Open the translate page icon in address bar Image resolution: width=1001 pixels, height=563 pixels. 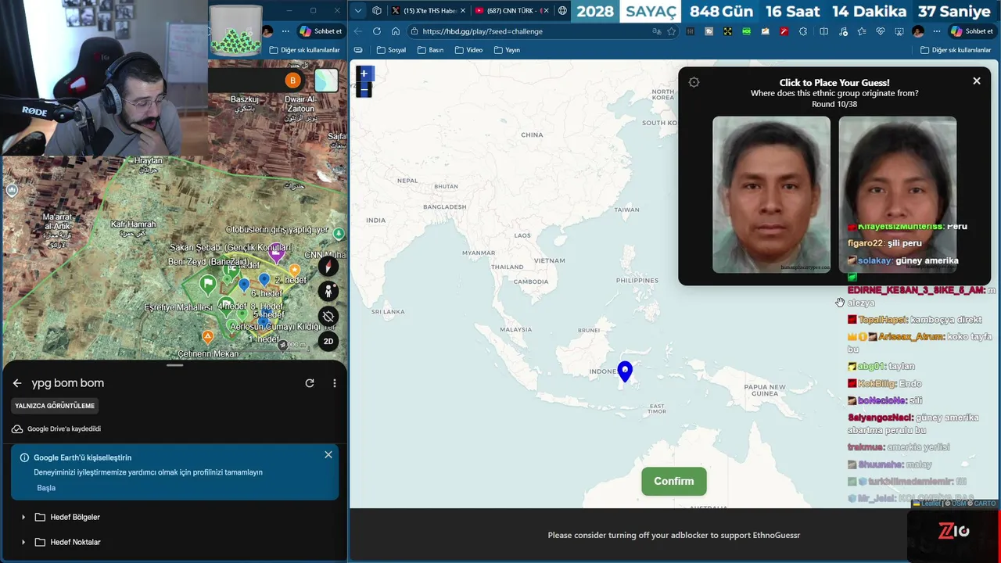point(657,31)
